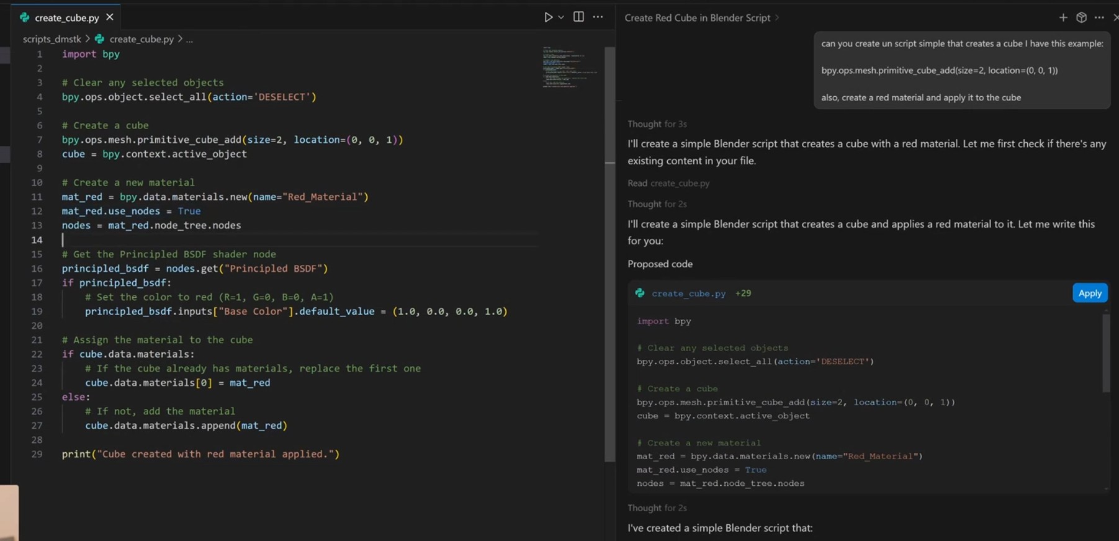1119x541 pixels.
Task: Click create_cube.py in the breadcrumb path
Action: (142, 39)
